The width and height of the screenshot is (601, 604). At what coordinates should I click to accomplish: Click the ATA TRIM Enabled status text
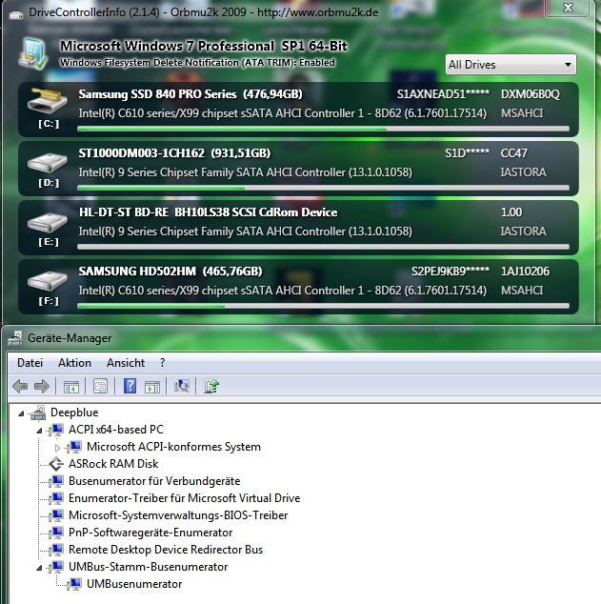coord(197,63)
